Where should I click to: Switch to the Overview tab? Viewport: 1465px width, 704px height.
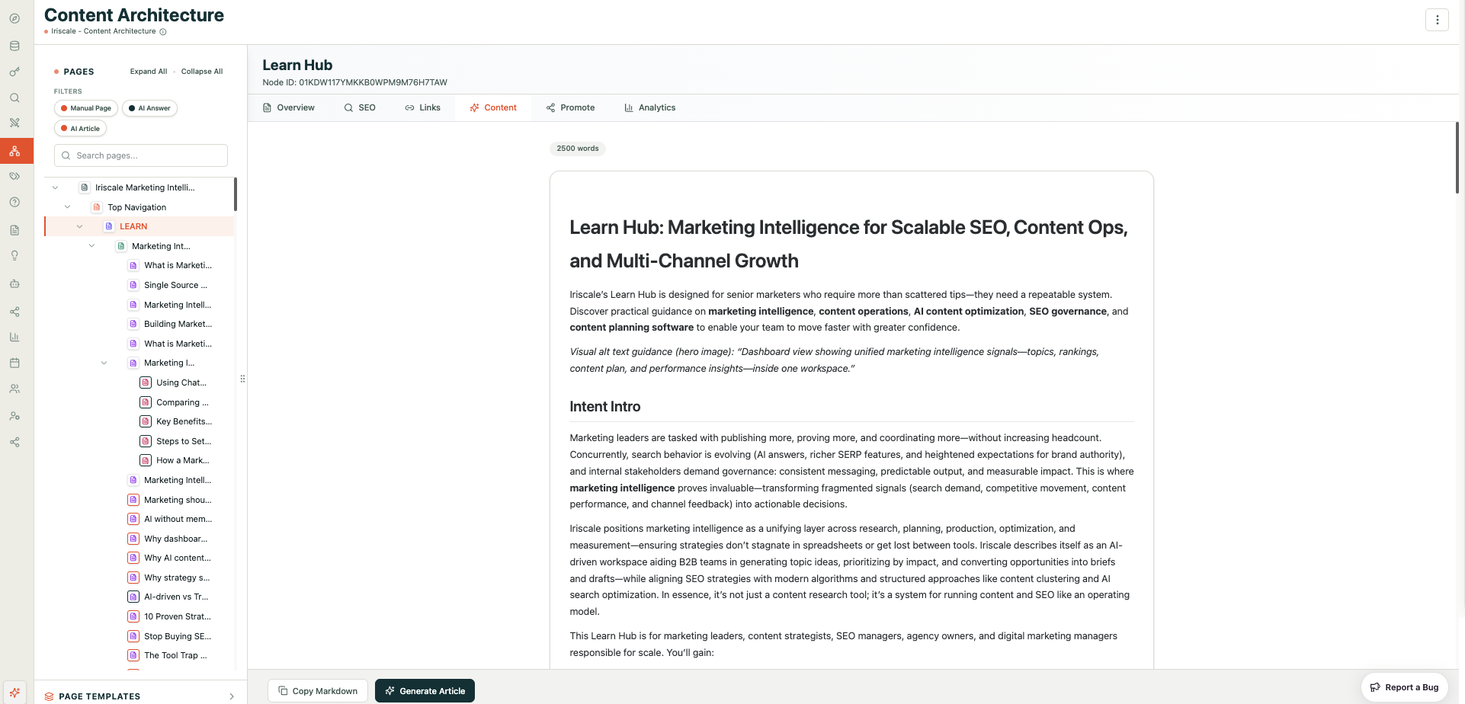click(288, 108)
